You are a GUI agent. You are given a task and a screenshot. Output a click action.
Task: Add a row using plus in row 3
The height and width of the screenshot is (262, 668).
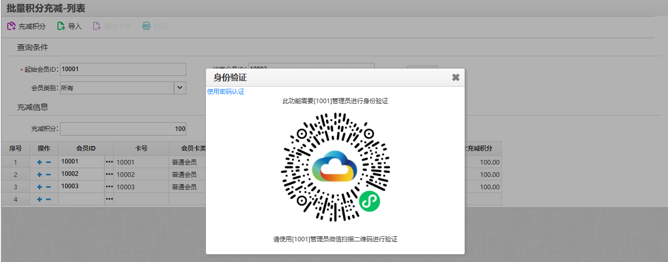pos(39,187)
